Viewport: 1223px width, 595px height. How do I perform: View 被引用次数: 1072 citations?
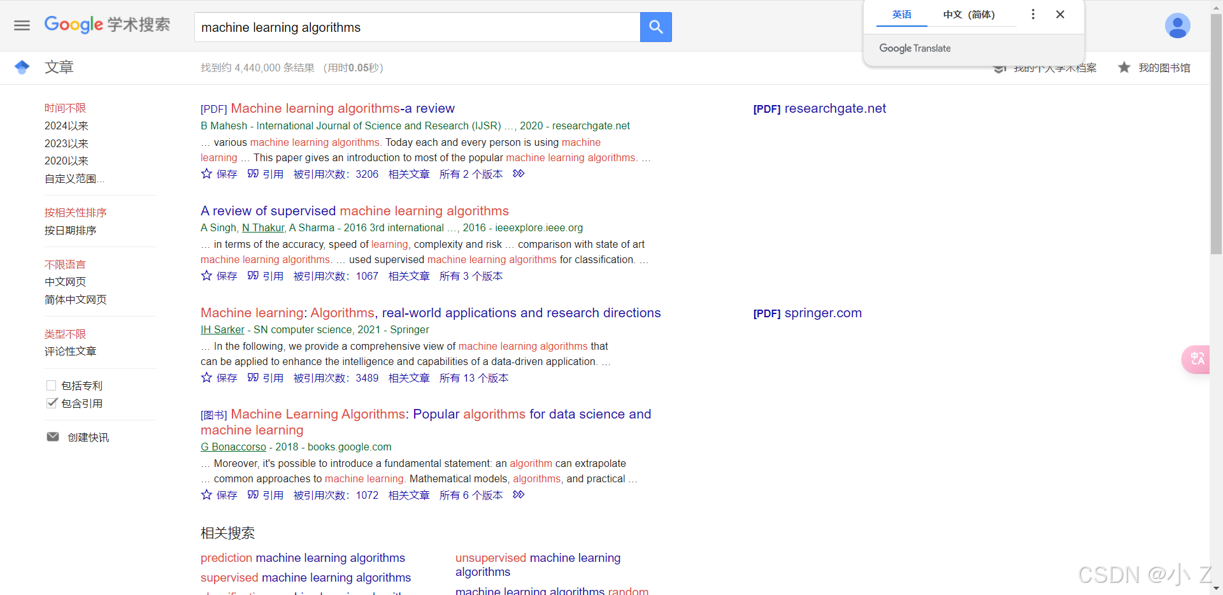point(336,495)
